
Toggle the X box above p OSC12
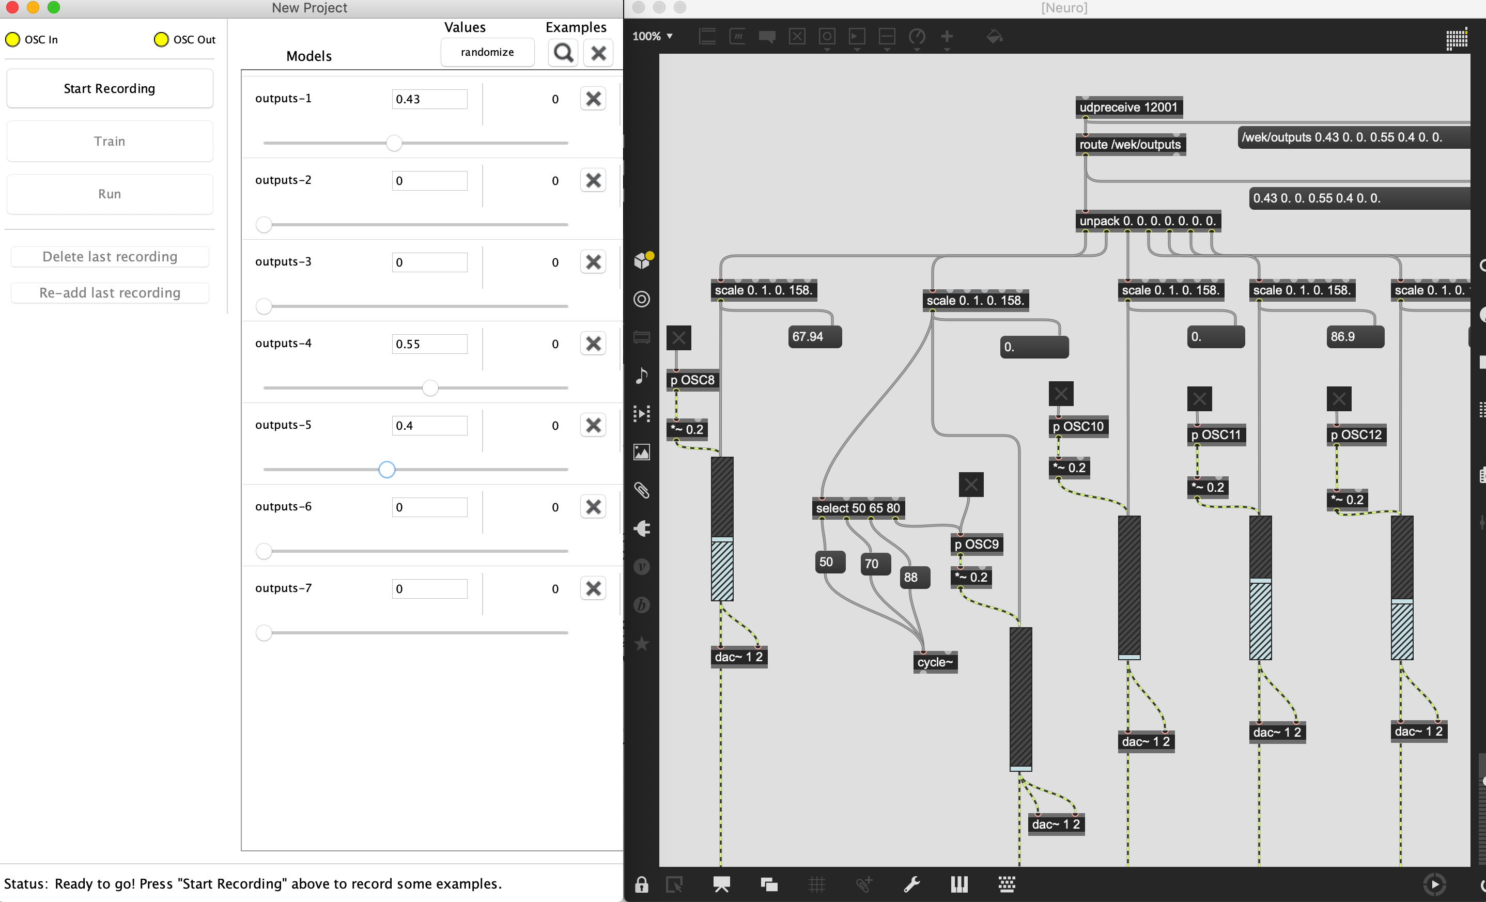click(x=1339, y=398)
